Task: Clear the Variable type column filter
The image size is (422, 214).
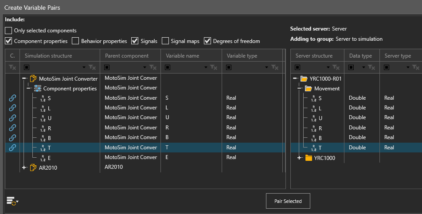Action: point(274,67)
